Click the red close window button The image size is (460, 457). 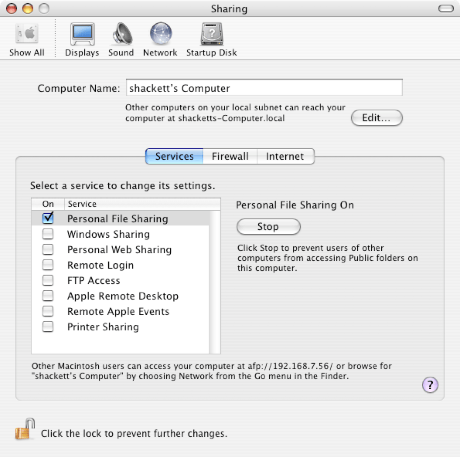12,8
